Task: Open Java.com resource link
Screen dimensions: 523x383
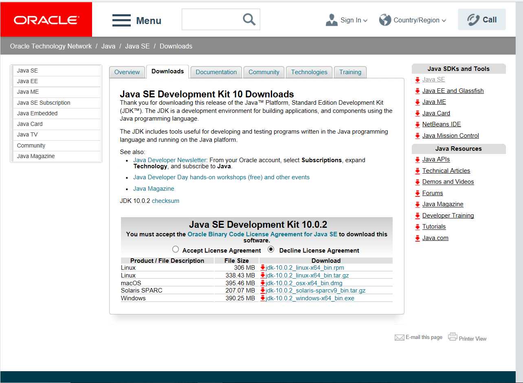Action: (x=435, y=238)
